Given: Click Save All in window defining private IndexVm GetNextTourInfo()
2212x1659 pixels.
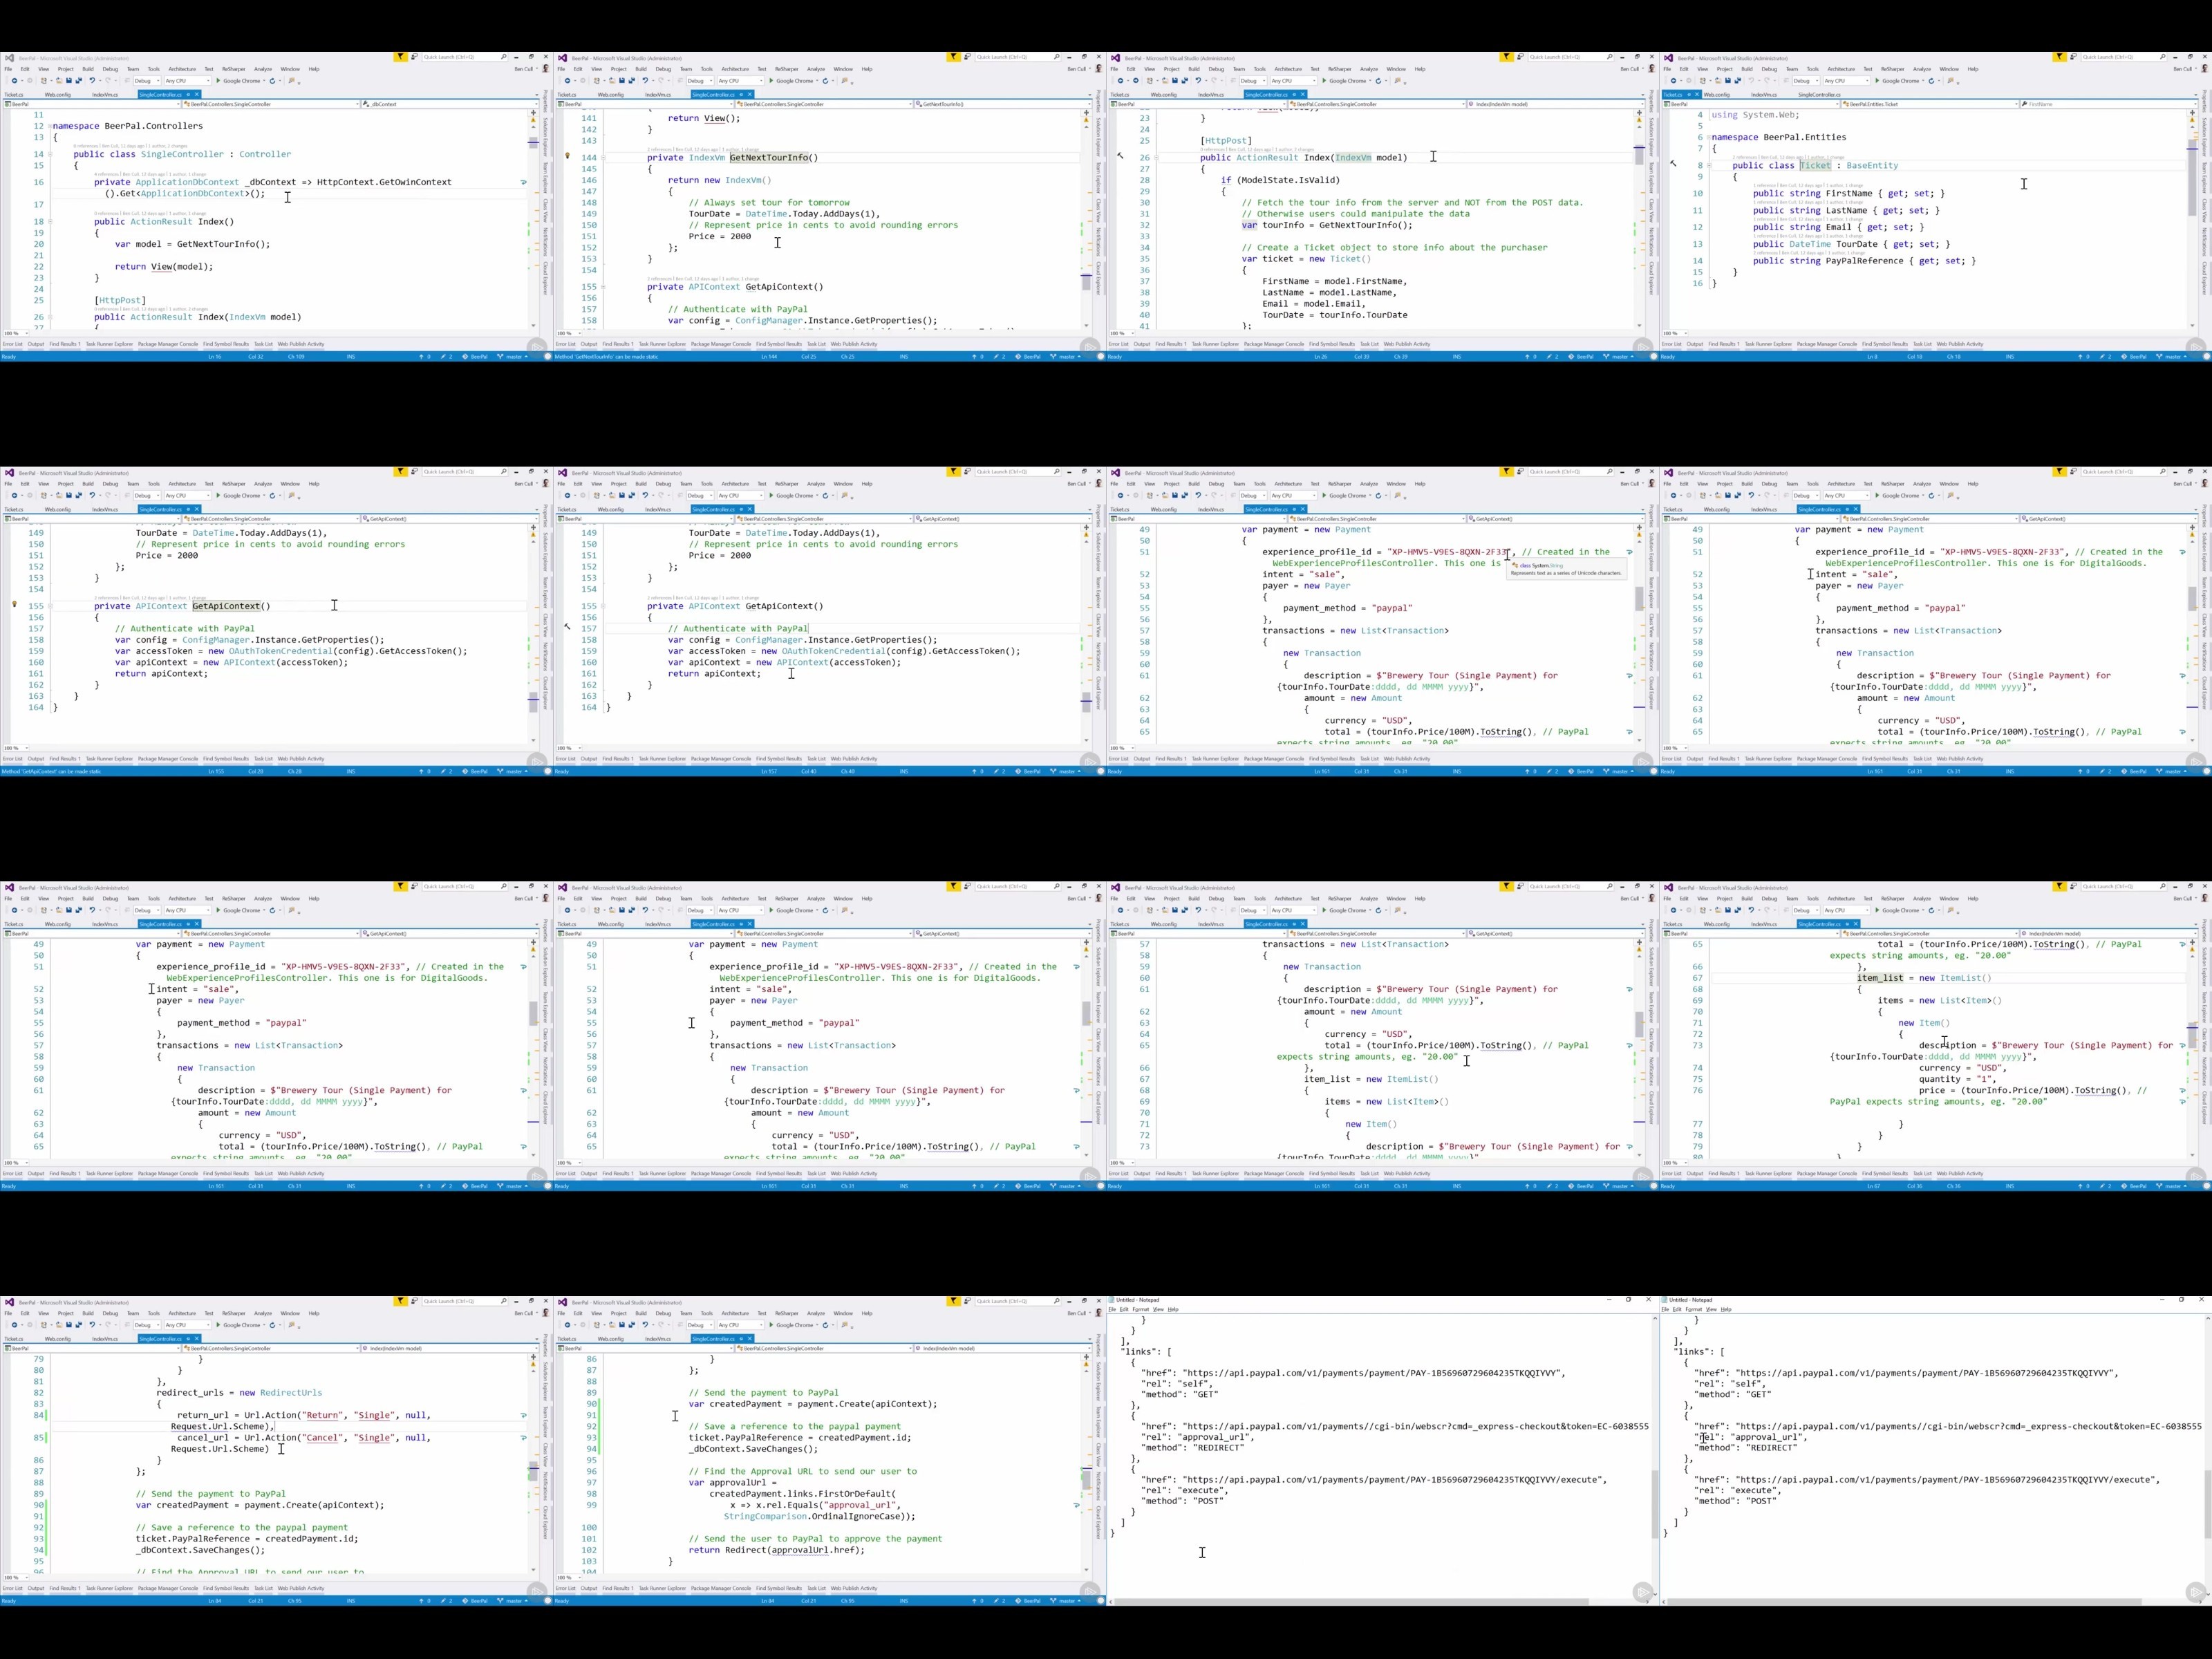Looking at the screenshot, I should 632,81.
